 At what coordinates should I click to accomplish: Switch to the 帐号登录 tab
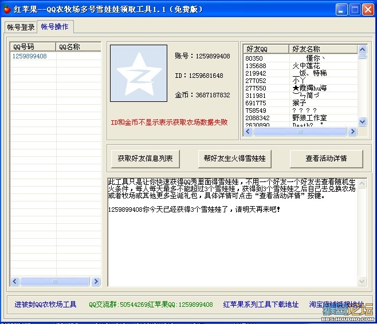(21, 27)
